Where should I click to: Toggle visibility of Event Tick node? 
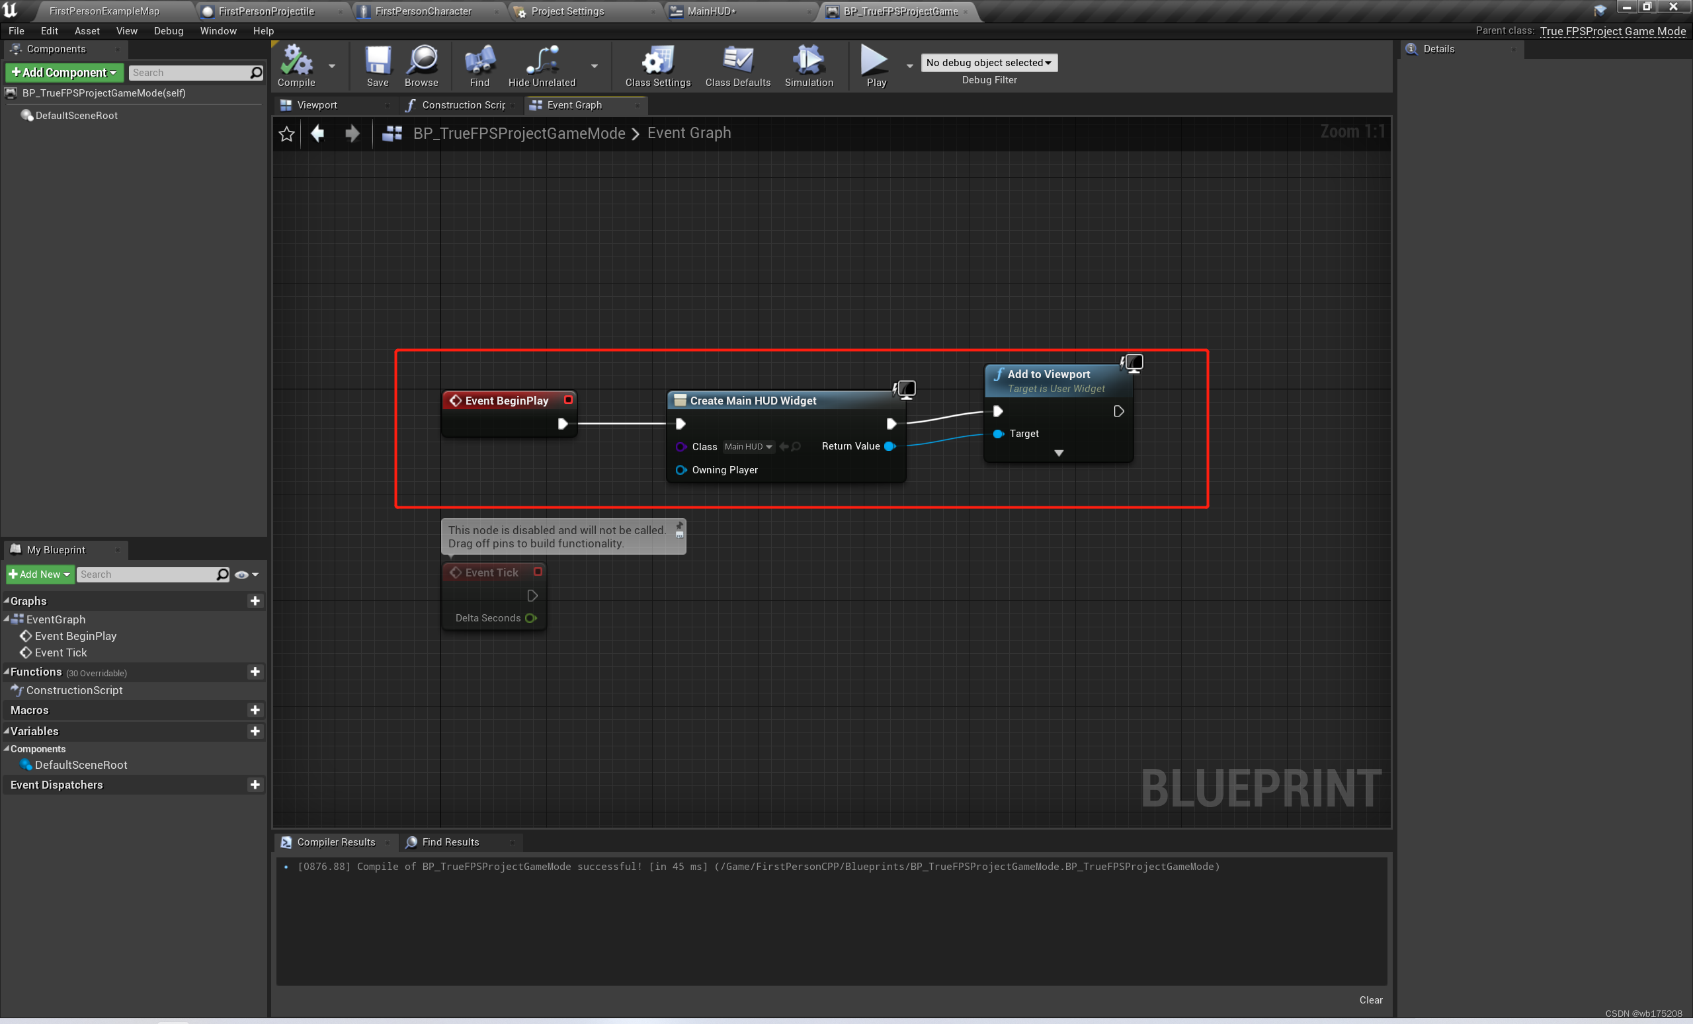click(x=538, y=572)
